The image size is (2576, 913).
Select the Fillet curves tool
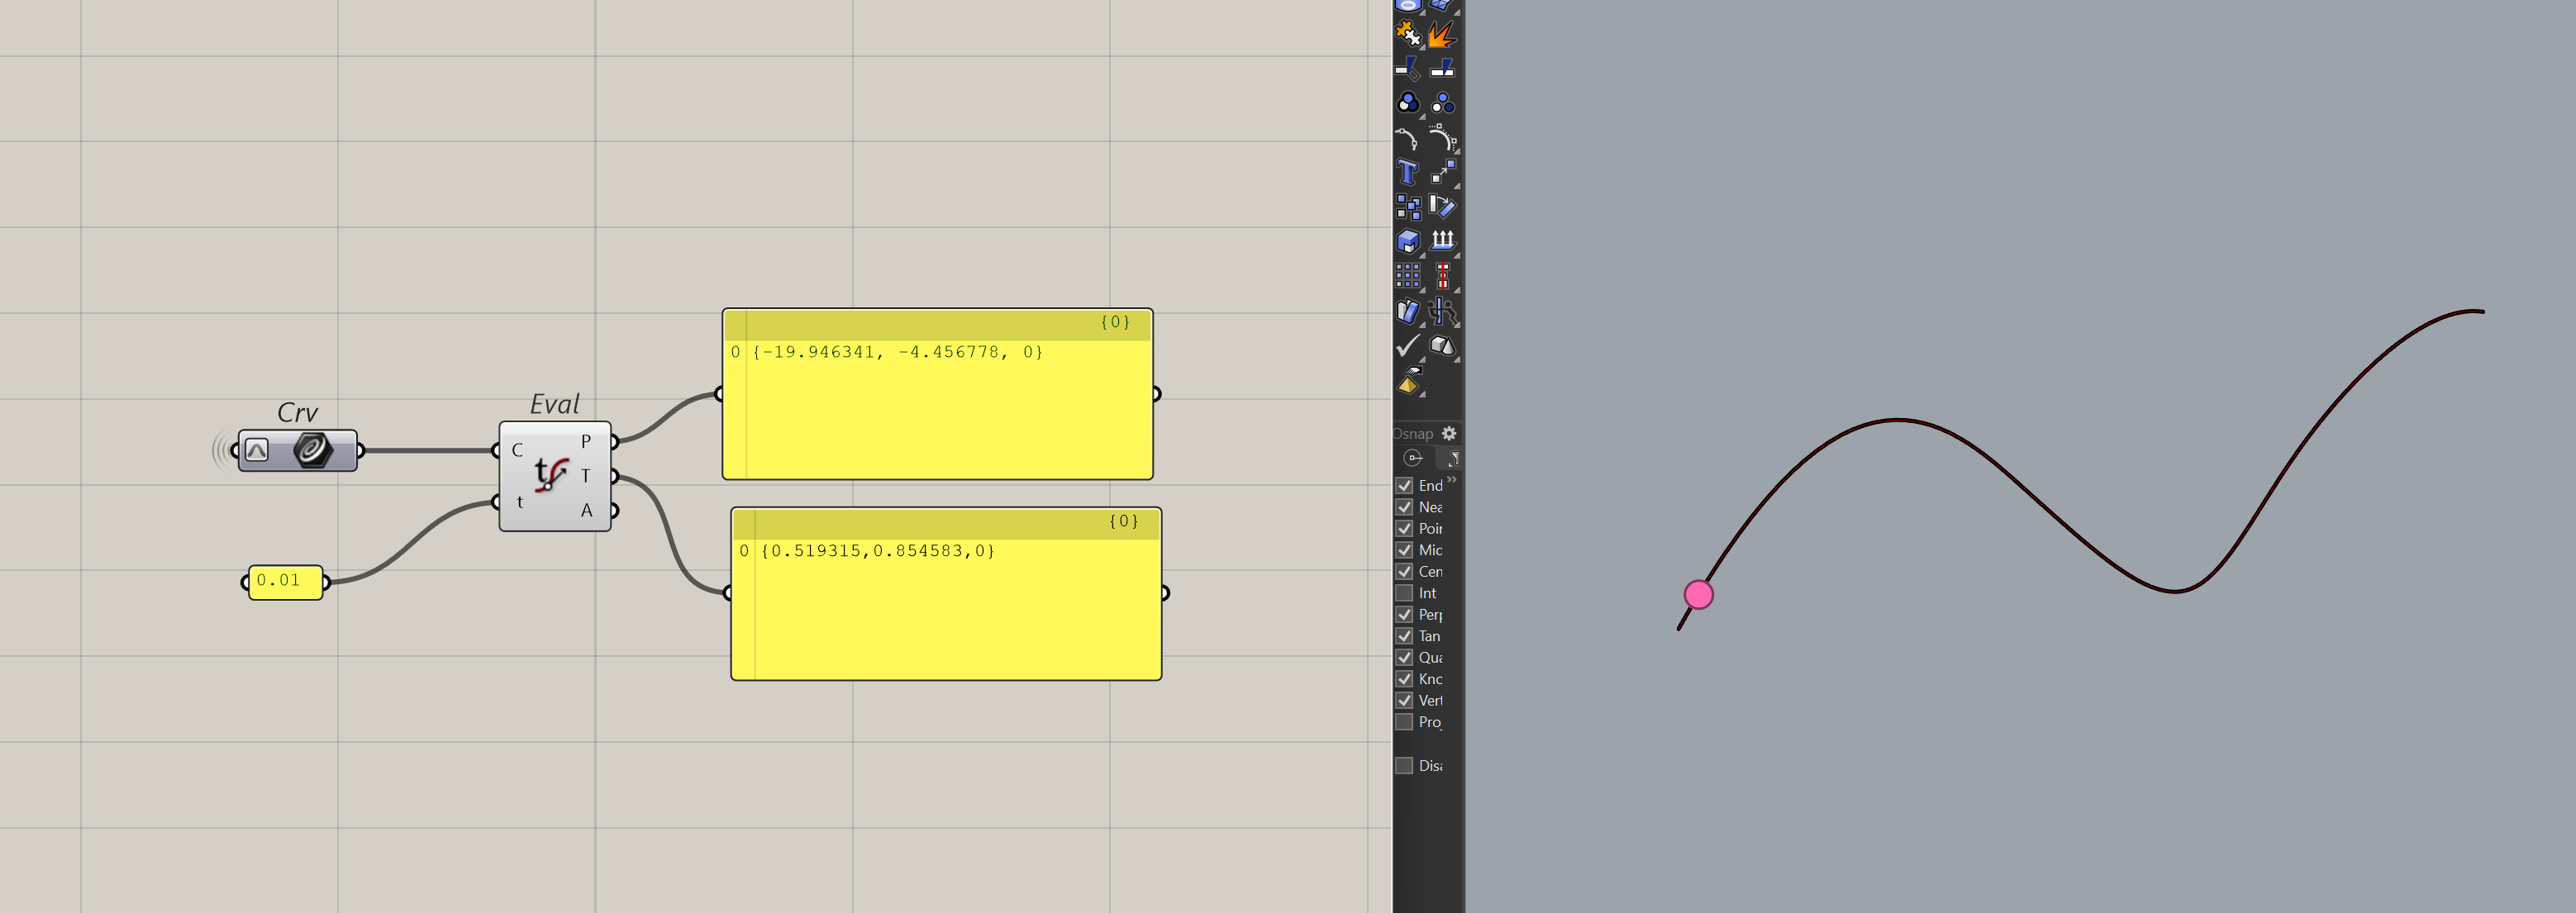pyautogui.click(x=1407, y=138)
